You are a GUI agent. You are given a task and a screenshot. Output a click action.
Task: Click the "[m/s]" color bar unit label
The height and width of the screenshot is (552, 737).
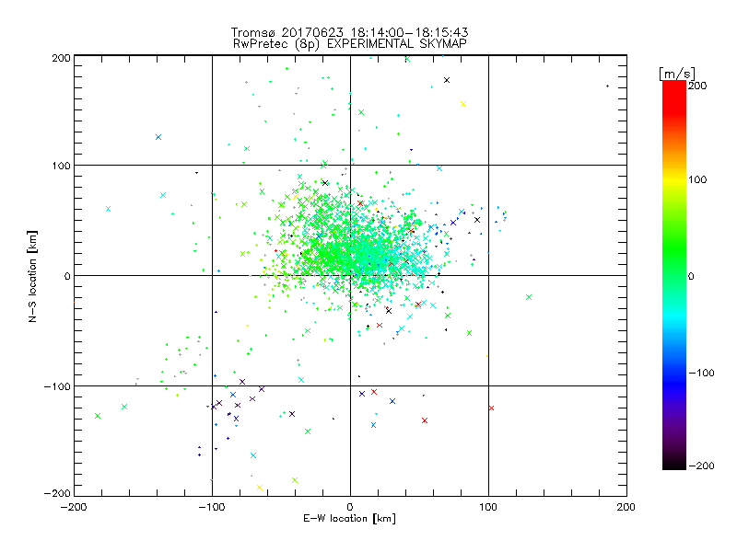pyautogui.click(x=677, y=74)
